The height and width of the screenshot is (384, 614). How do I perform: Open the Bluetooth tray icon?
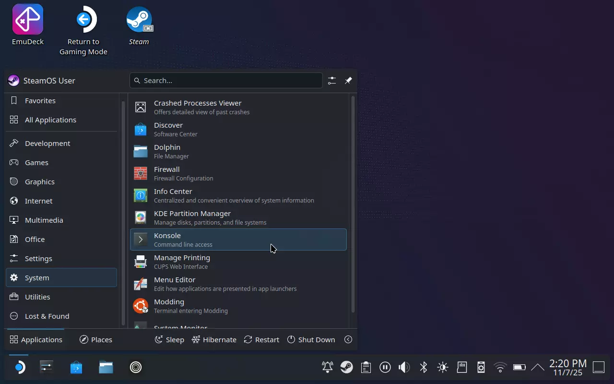click(x=424, y=368)
